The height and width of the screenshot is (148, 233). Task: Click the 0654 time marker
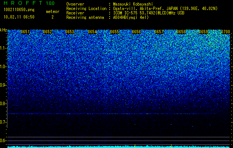point(92,32)
